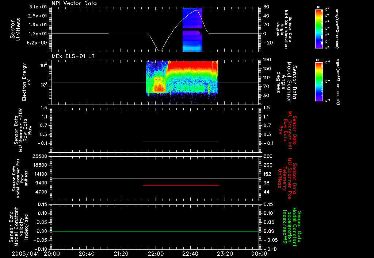Screen dimensions: 374x258
Task: Click the '23500' scanner position axis value
Action: (40, 156)
